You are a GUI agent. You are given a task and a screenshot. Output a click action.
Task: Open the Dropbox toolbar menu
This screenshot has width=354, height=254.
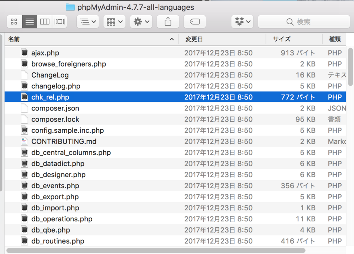point(242,22)
